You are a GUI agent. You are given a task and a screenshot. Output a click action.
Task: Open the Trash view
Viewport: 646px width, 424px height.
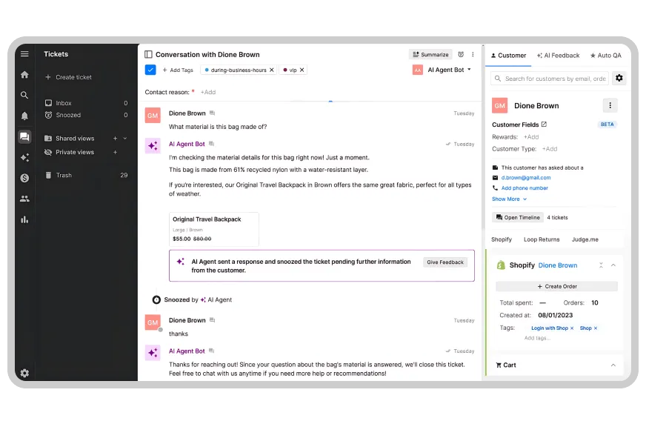(86, 175)
